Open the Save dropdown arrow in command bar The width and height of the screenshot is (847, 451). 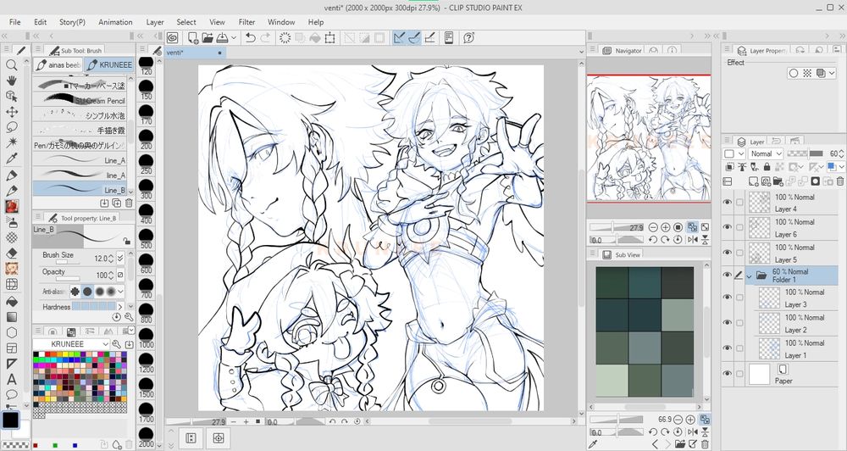[234, 37]
